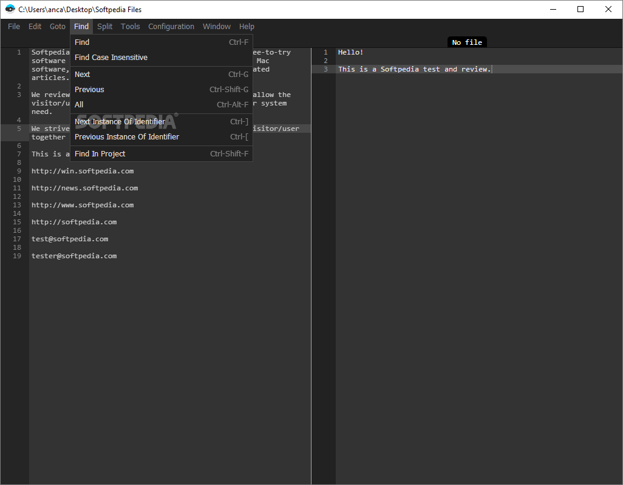Switch to the No file tab

(467, 42)
